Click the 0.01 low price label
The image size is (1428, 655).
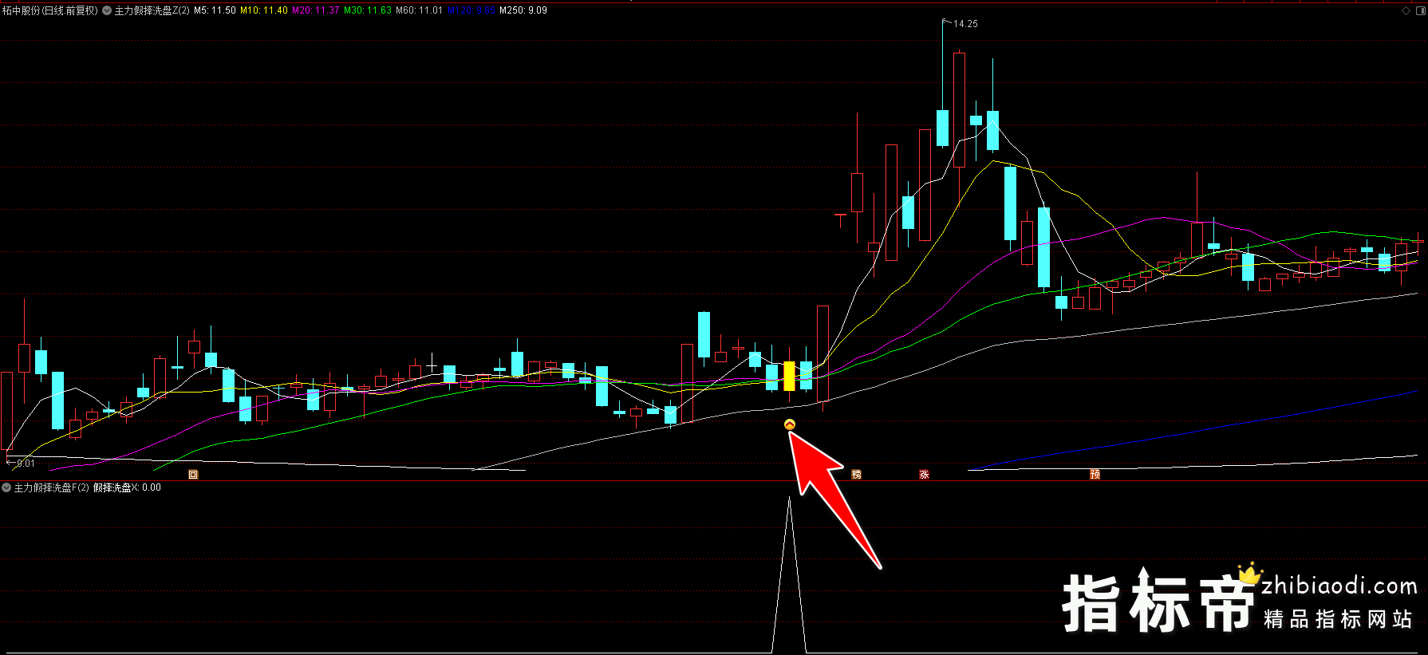26,464
